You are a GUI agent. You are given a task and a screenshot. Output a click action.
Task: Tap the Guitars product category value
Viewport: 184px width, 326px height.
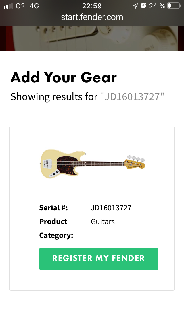(x=103, y=222)
